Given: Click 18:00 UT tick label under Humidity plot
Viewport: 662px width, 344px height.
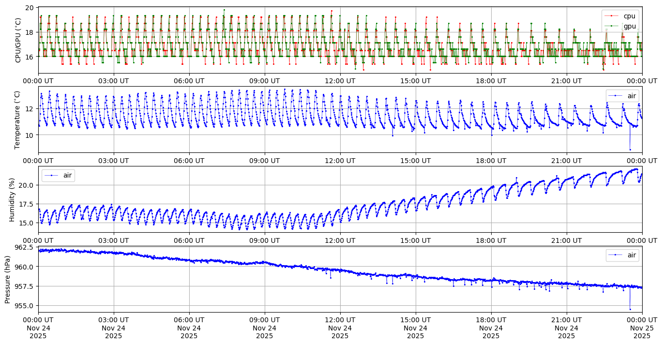Looking at the screenshot, I should [x=491, y=240].
